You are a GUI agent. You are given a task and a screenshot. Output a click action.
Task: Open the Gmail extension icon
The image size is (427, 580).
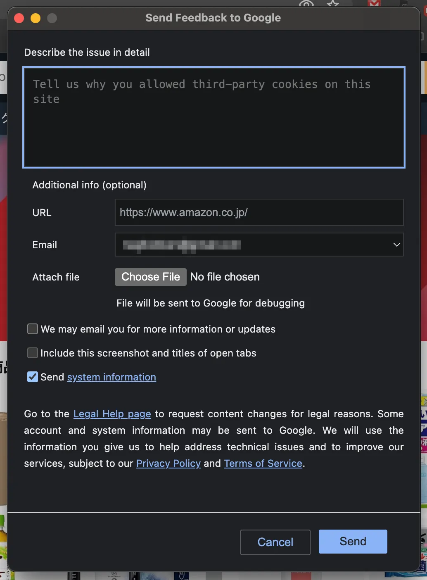(x=374, y=4)
